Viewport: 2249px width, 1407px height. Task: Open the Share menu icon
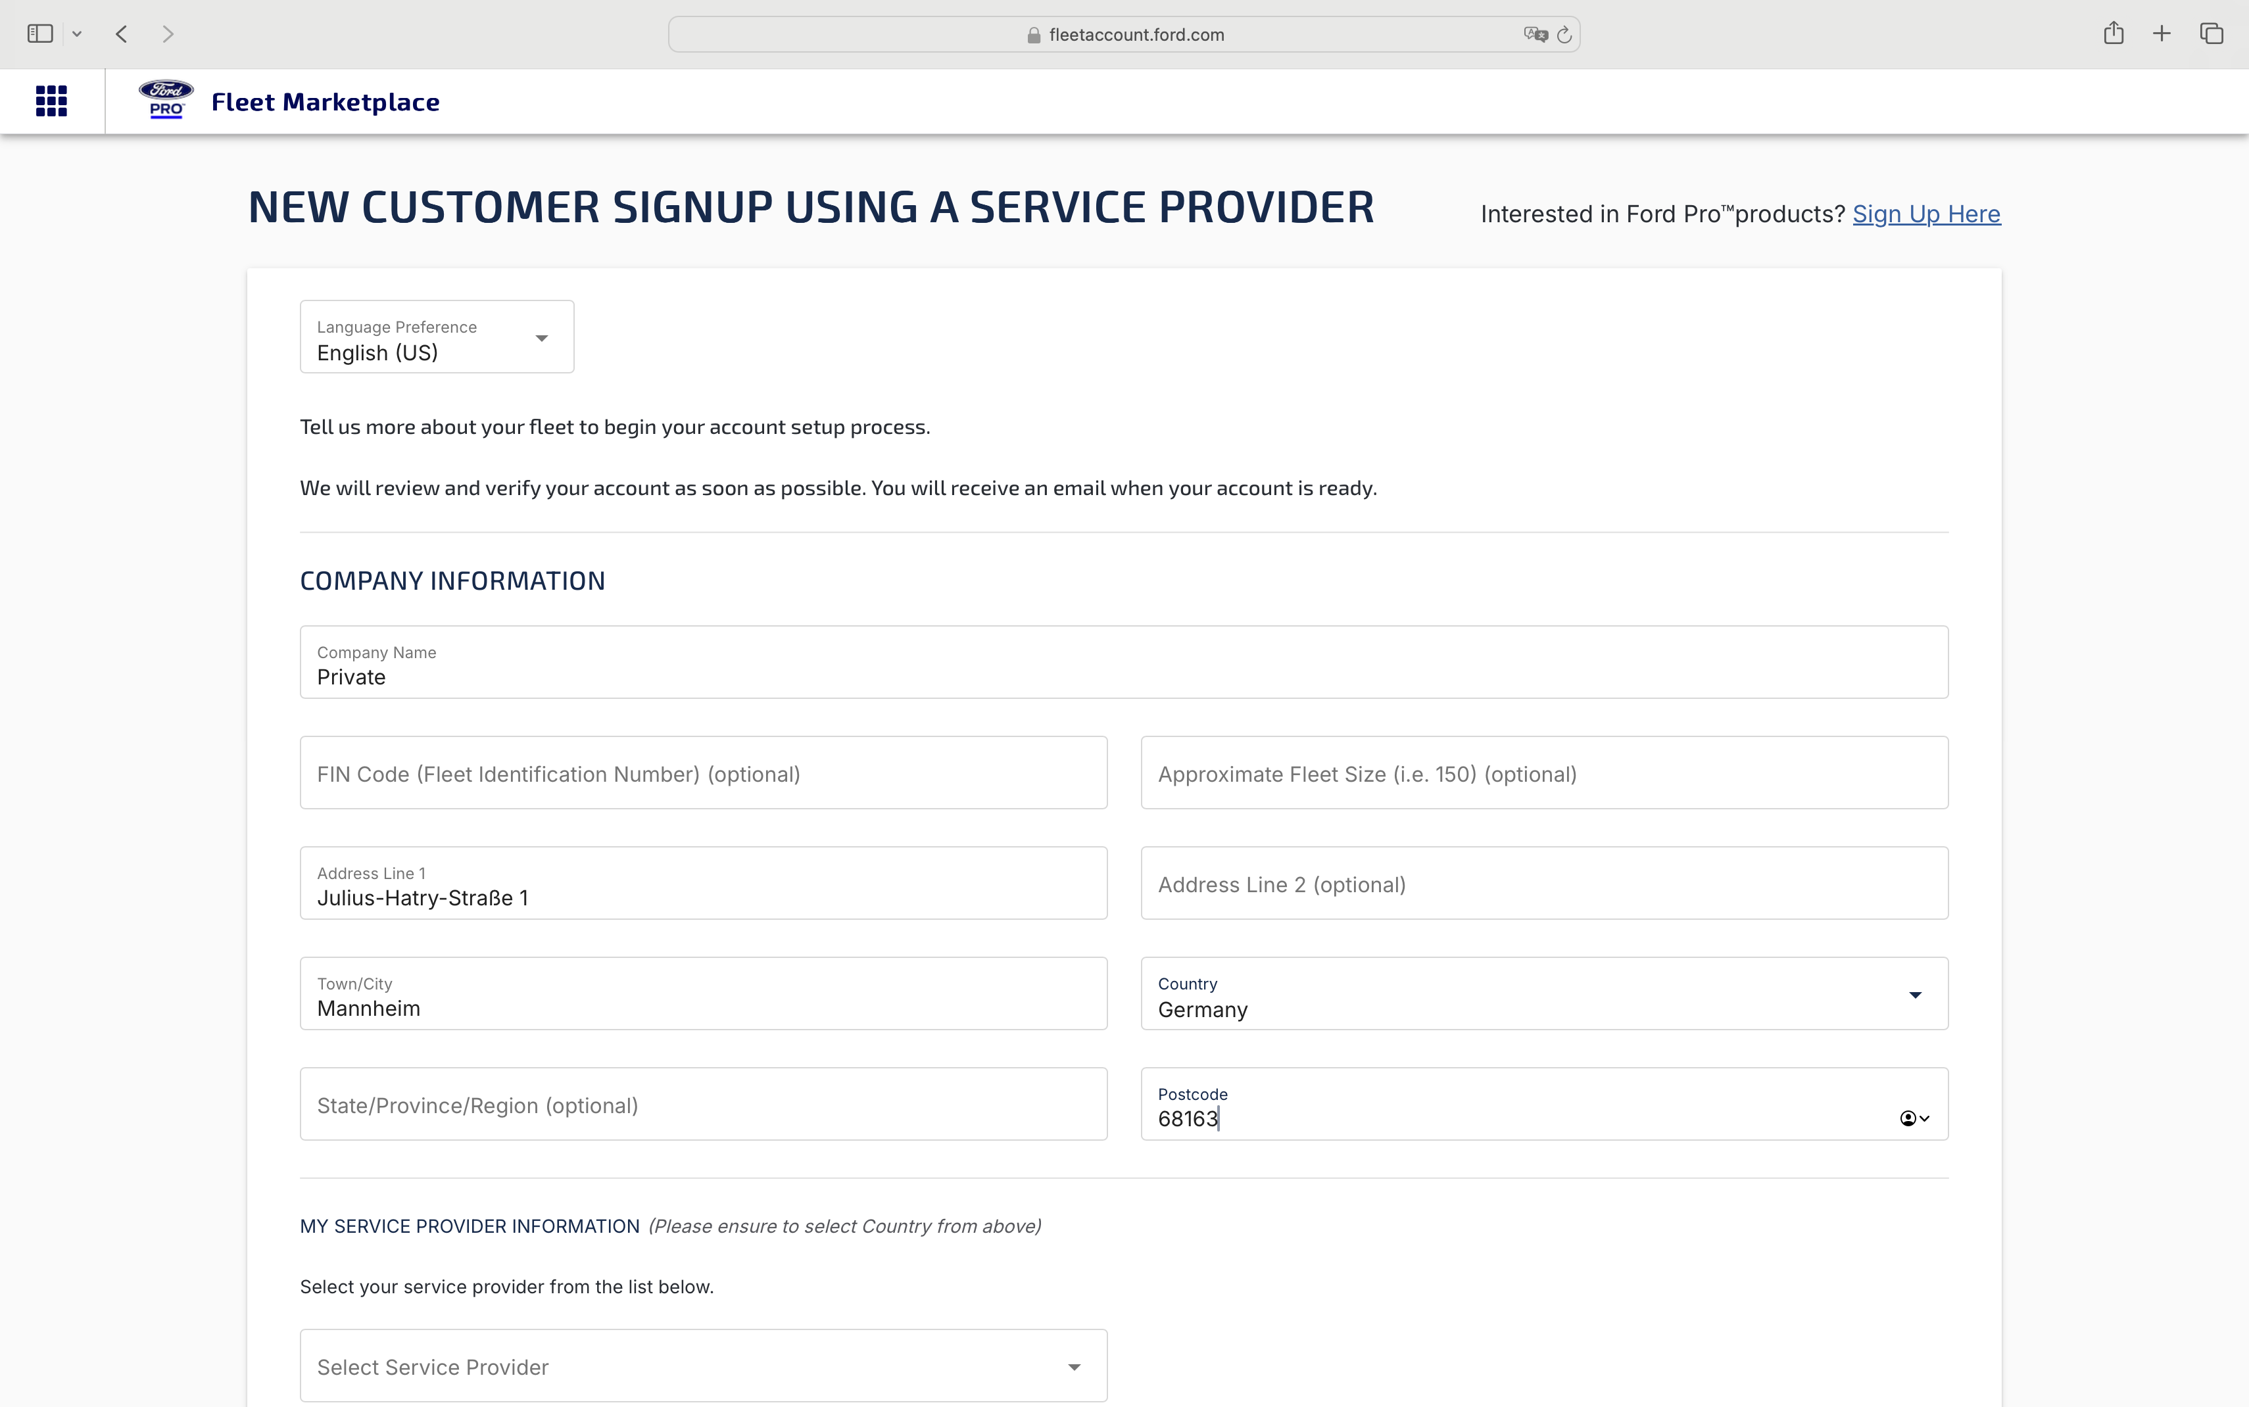[2113, 33]
